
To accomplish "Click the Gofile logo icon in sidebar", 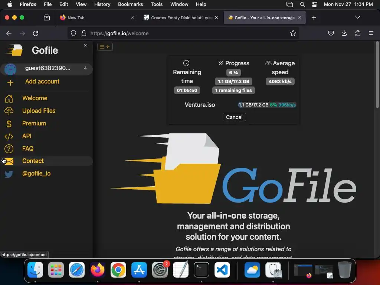I will tap(14, 50).
